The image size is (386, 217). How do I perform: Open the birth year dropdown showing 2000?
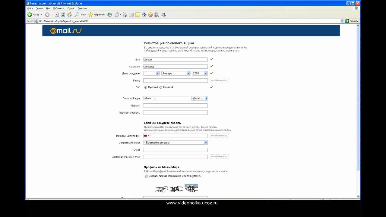[x=200, y=73]
